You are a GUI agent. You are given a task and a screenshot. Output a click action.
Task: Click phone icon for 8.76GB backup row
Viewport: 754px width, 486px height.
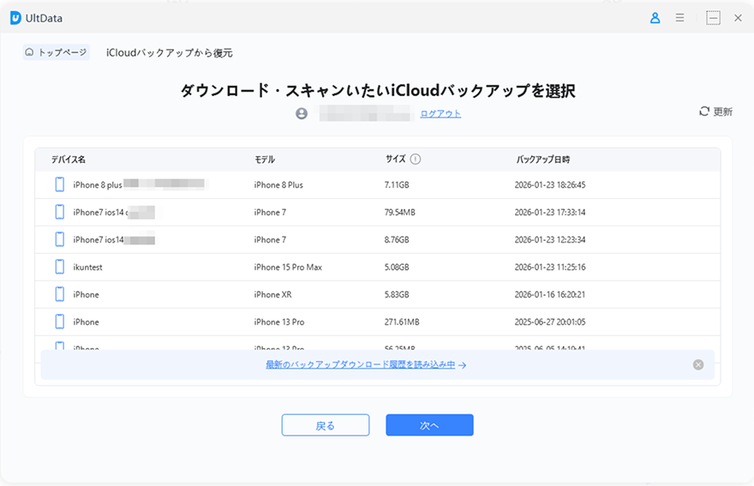60,239
